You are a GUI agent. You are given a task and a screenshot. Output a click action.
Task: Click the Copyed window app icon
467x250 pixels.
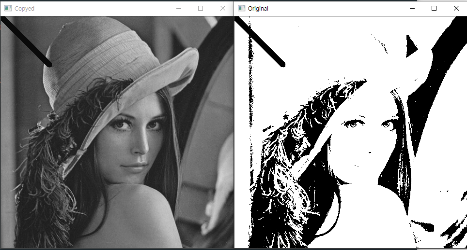tap(8, 8)
